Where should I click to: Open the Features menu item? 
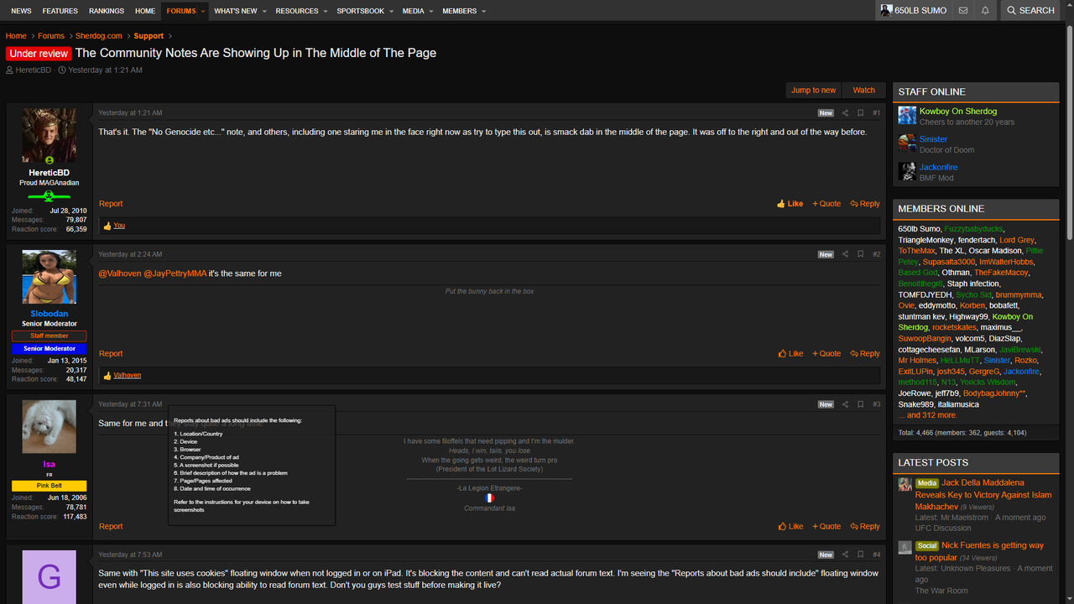point(60,11)
